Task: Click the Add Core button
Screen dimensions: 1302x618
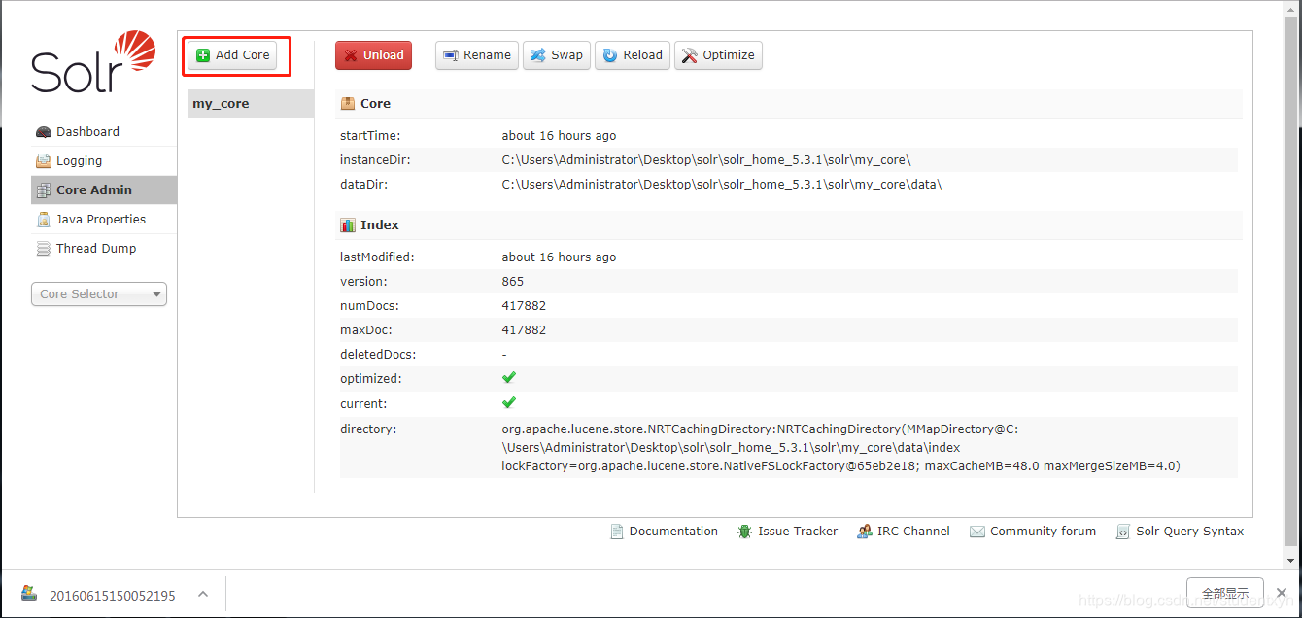Action: coord(232,55)
